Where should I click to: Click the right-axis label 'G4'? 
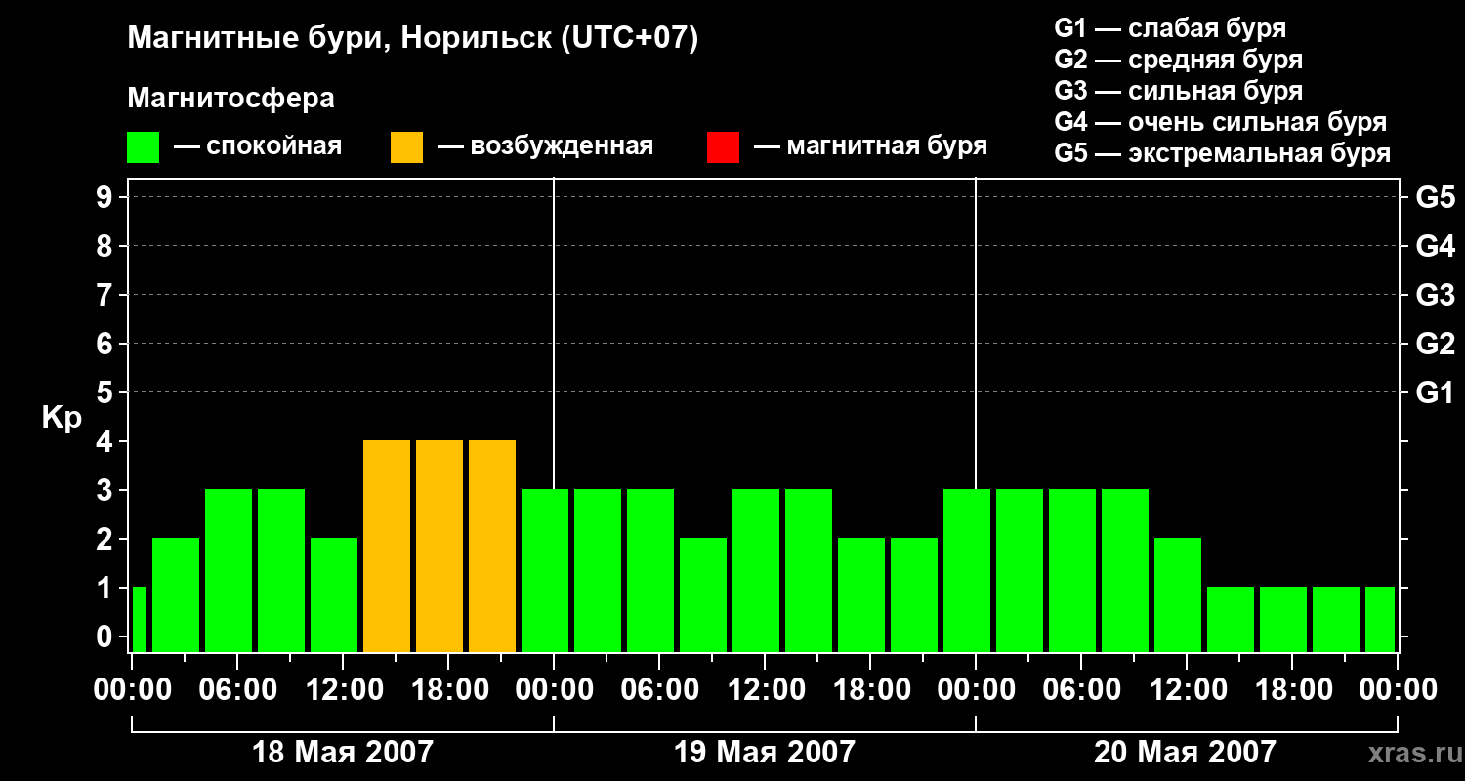pyautogui.click(x=1435, y=246)
